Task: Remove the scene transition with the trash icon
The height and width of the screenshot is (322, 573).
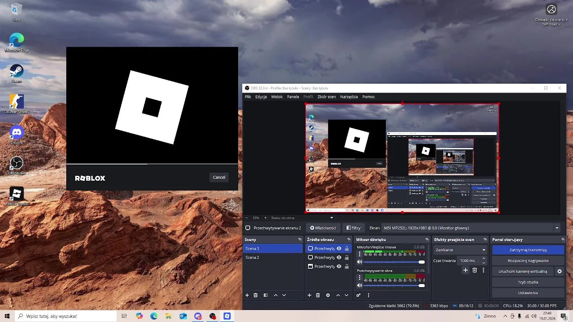Action: click(475, 270)
